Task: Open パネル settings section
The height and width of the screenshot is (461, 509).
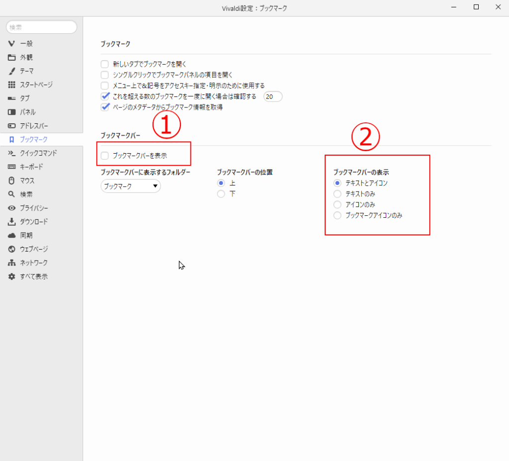Action: point(28,112)
